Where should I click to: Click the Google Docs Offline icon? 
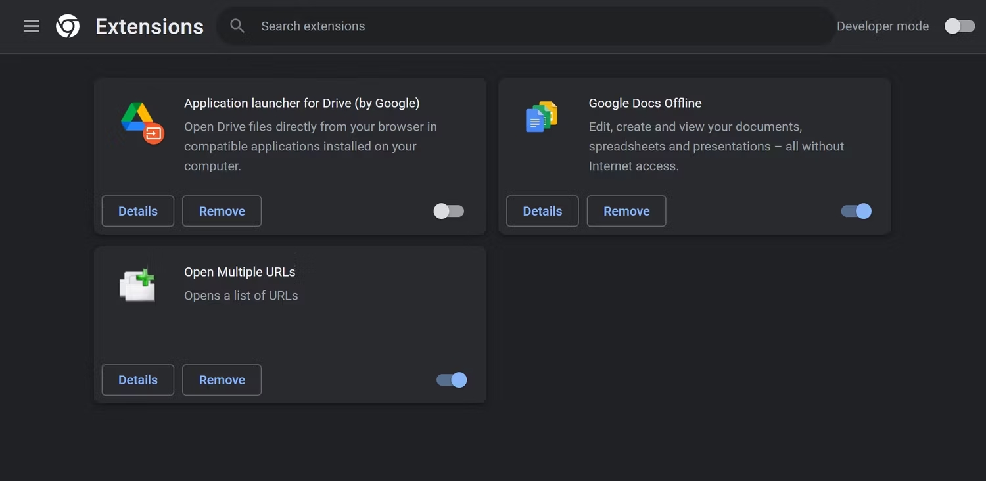542,117
